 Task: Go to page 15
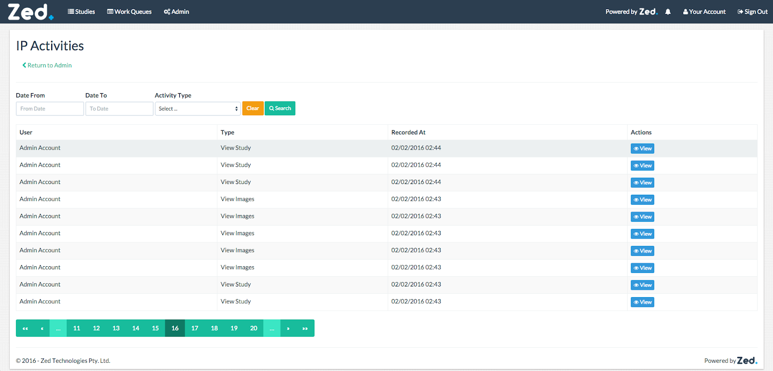coord(155,328)
